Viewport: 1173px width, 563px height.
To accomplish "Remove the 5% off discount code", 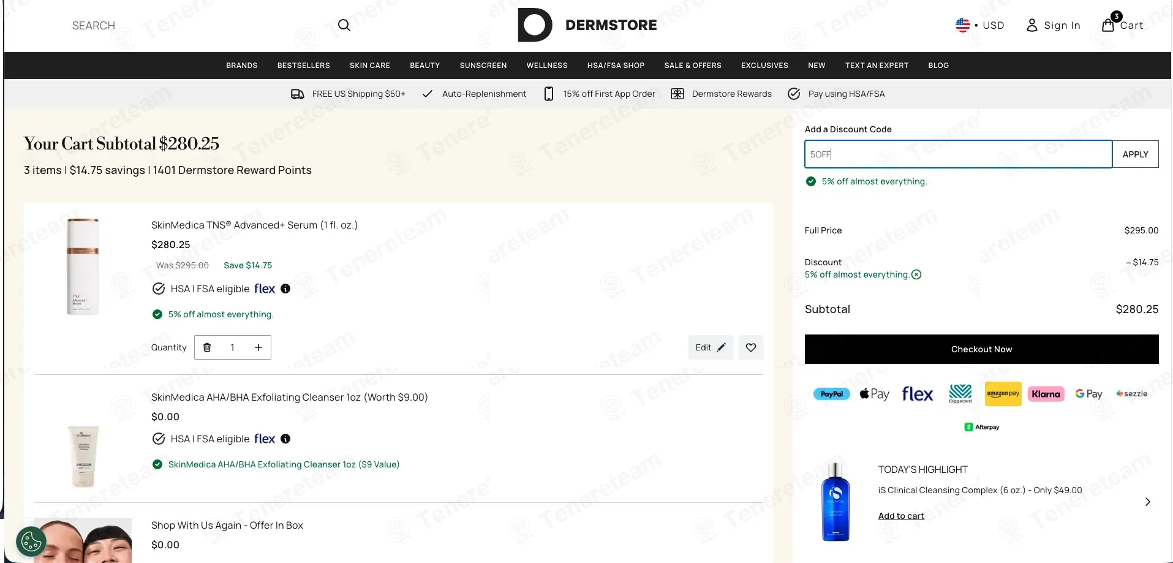I will [916, 274].
